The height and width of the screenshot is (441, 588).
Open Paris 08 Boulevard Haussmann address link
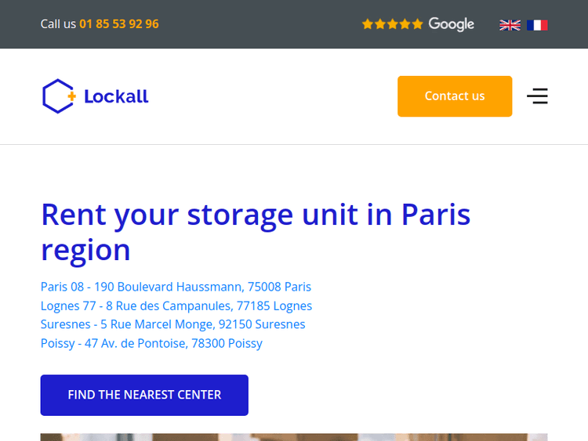click(x=176, y=287)
